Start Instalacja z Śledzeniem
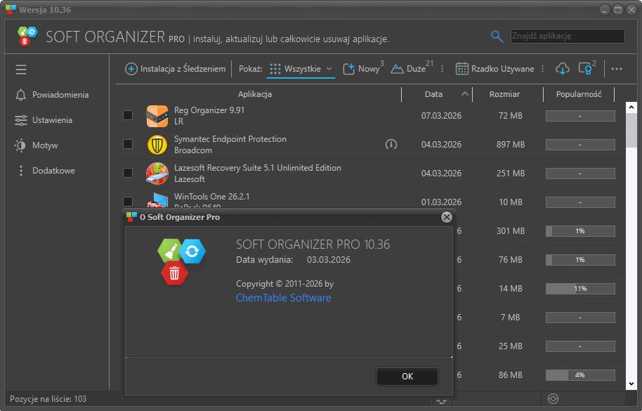The height and width of the screenshot is (411, 642). pos(175,69)
